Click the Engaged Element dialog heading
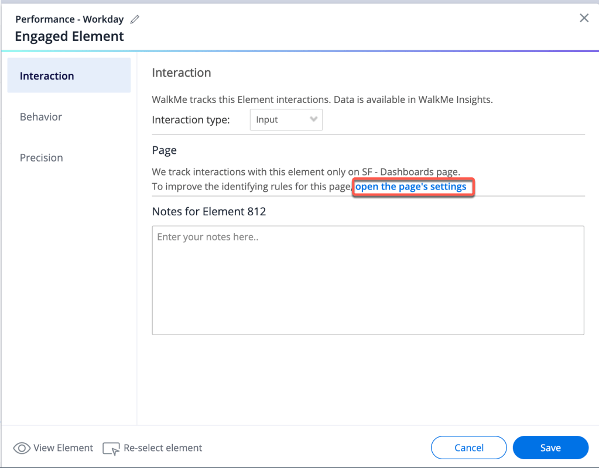 pos(70,36)
